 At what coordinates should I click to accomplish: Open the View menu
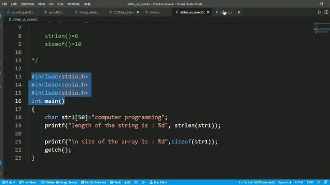click(x=41, y=4)
